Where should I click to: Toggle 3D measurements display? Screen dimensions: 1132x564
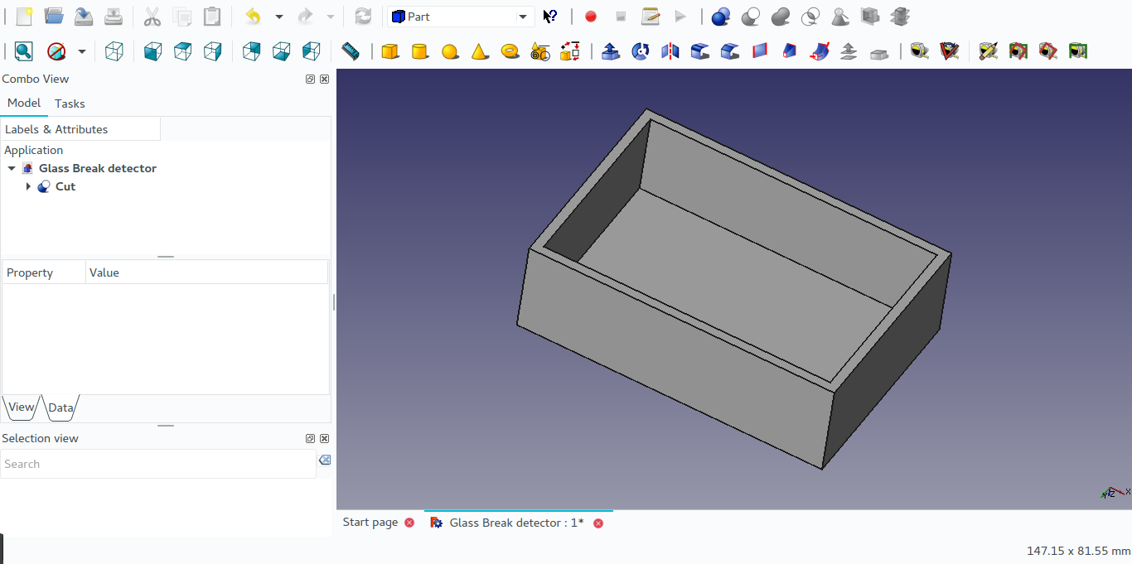coord(1047,51)
